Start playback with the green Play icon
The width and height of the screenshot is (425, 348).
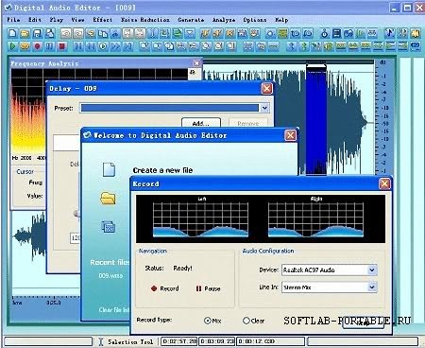[12, 46]
